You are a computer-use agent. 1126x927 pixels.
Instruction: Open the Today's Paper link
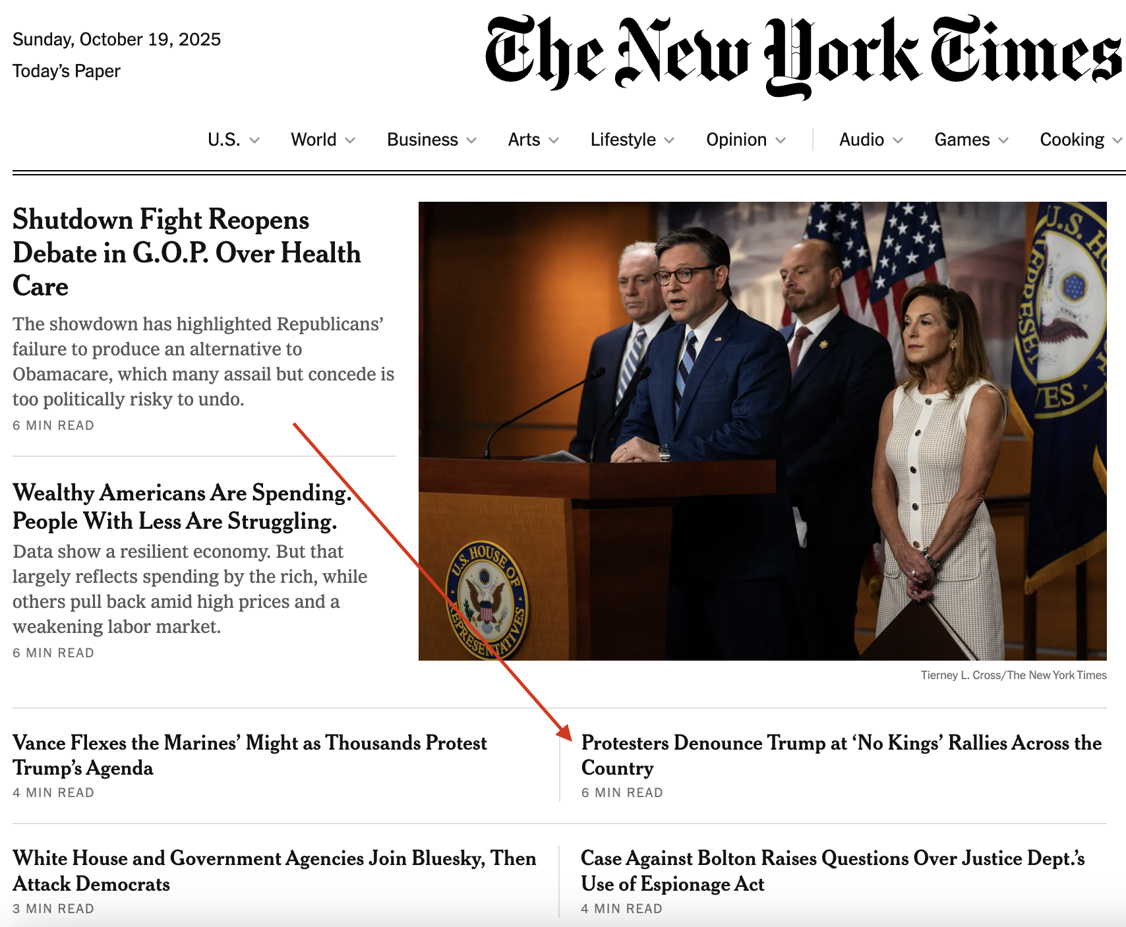coord(67,71)
